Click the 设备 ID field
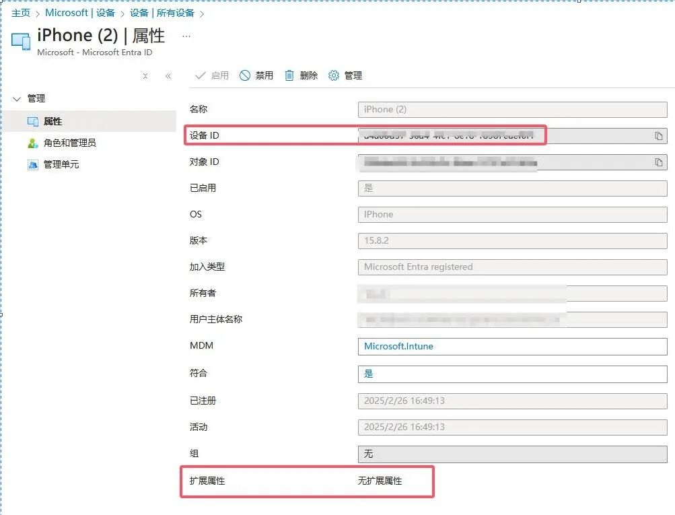The image size is (675, 515). (512, 136)
